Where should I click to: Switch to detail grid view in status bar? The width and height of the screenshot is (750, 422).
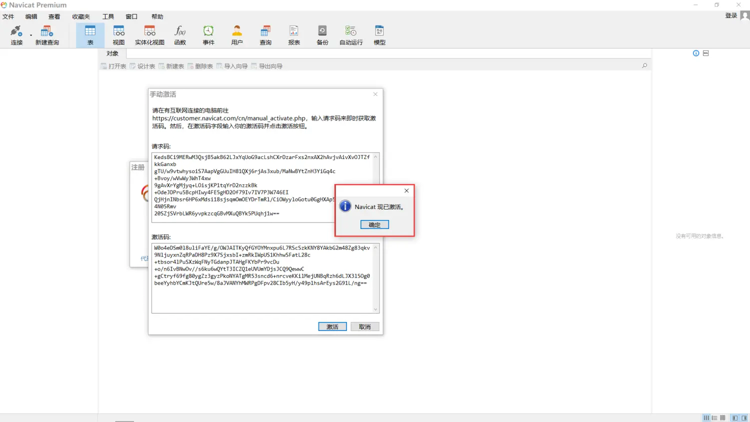(x=722, y=418)
